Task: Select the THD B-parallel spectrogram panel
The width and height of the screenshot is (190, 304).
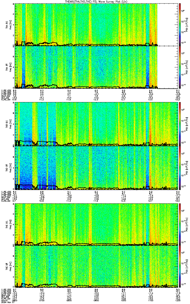Action: (x=96, y=168)
